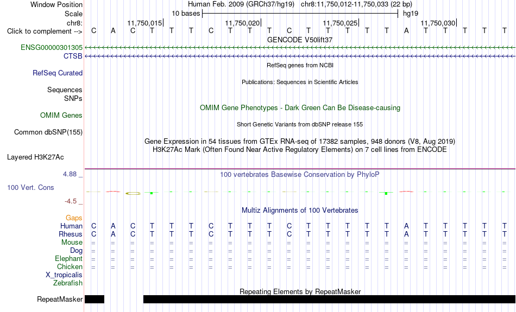Screen dimensions: 516x312
Task: Click the 11,750,020 ruler position marker
Action: [243, 23]
